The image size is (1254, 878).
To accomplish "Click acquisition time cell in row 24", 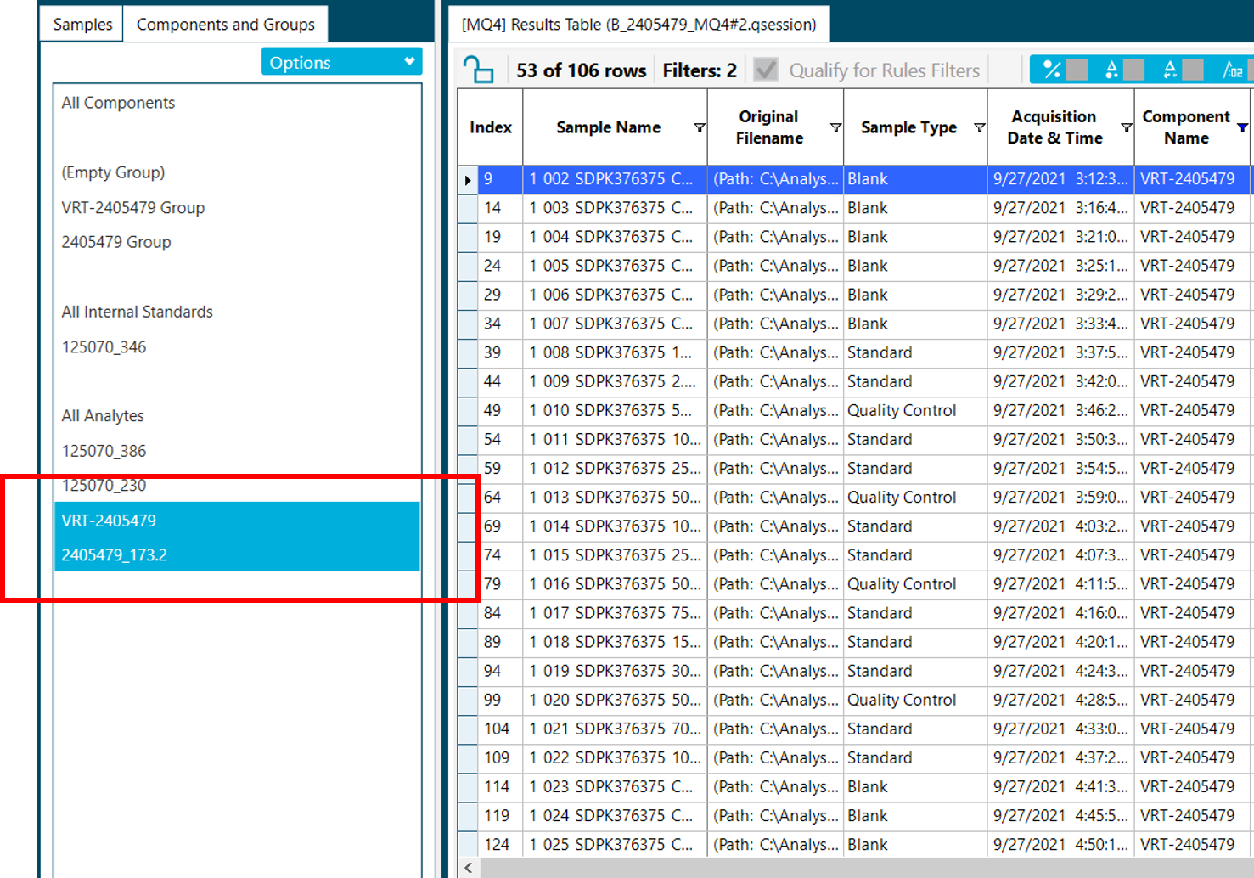I will coord(1060,266).
